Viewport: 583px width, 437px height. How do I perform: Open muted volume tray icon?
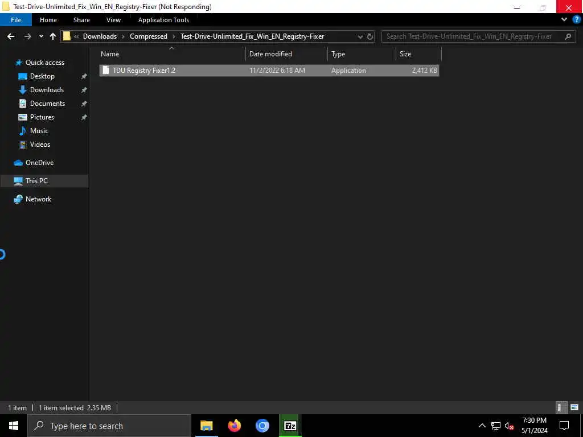pyautogui.click(x=510, y=426)
